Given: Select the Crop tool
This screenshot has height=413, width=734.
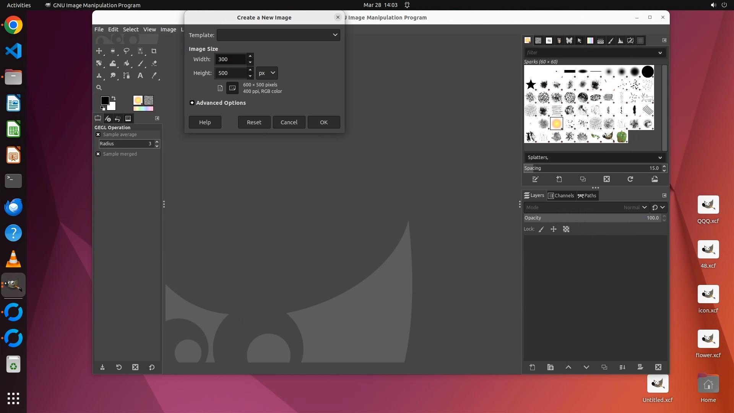Looking at the screenshot, I should [154, 51].
